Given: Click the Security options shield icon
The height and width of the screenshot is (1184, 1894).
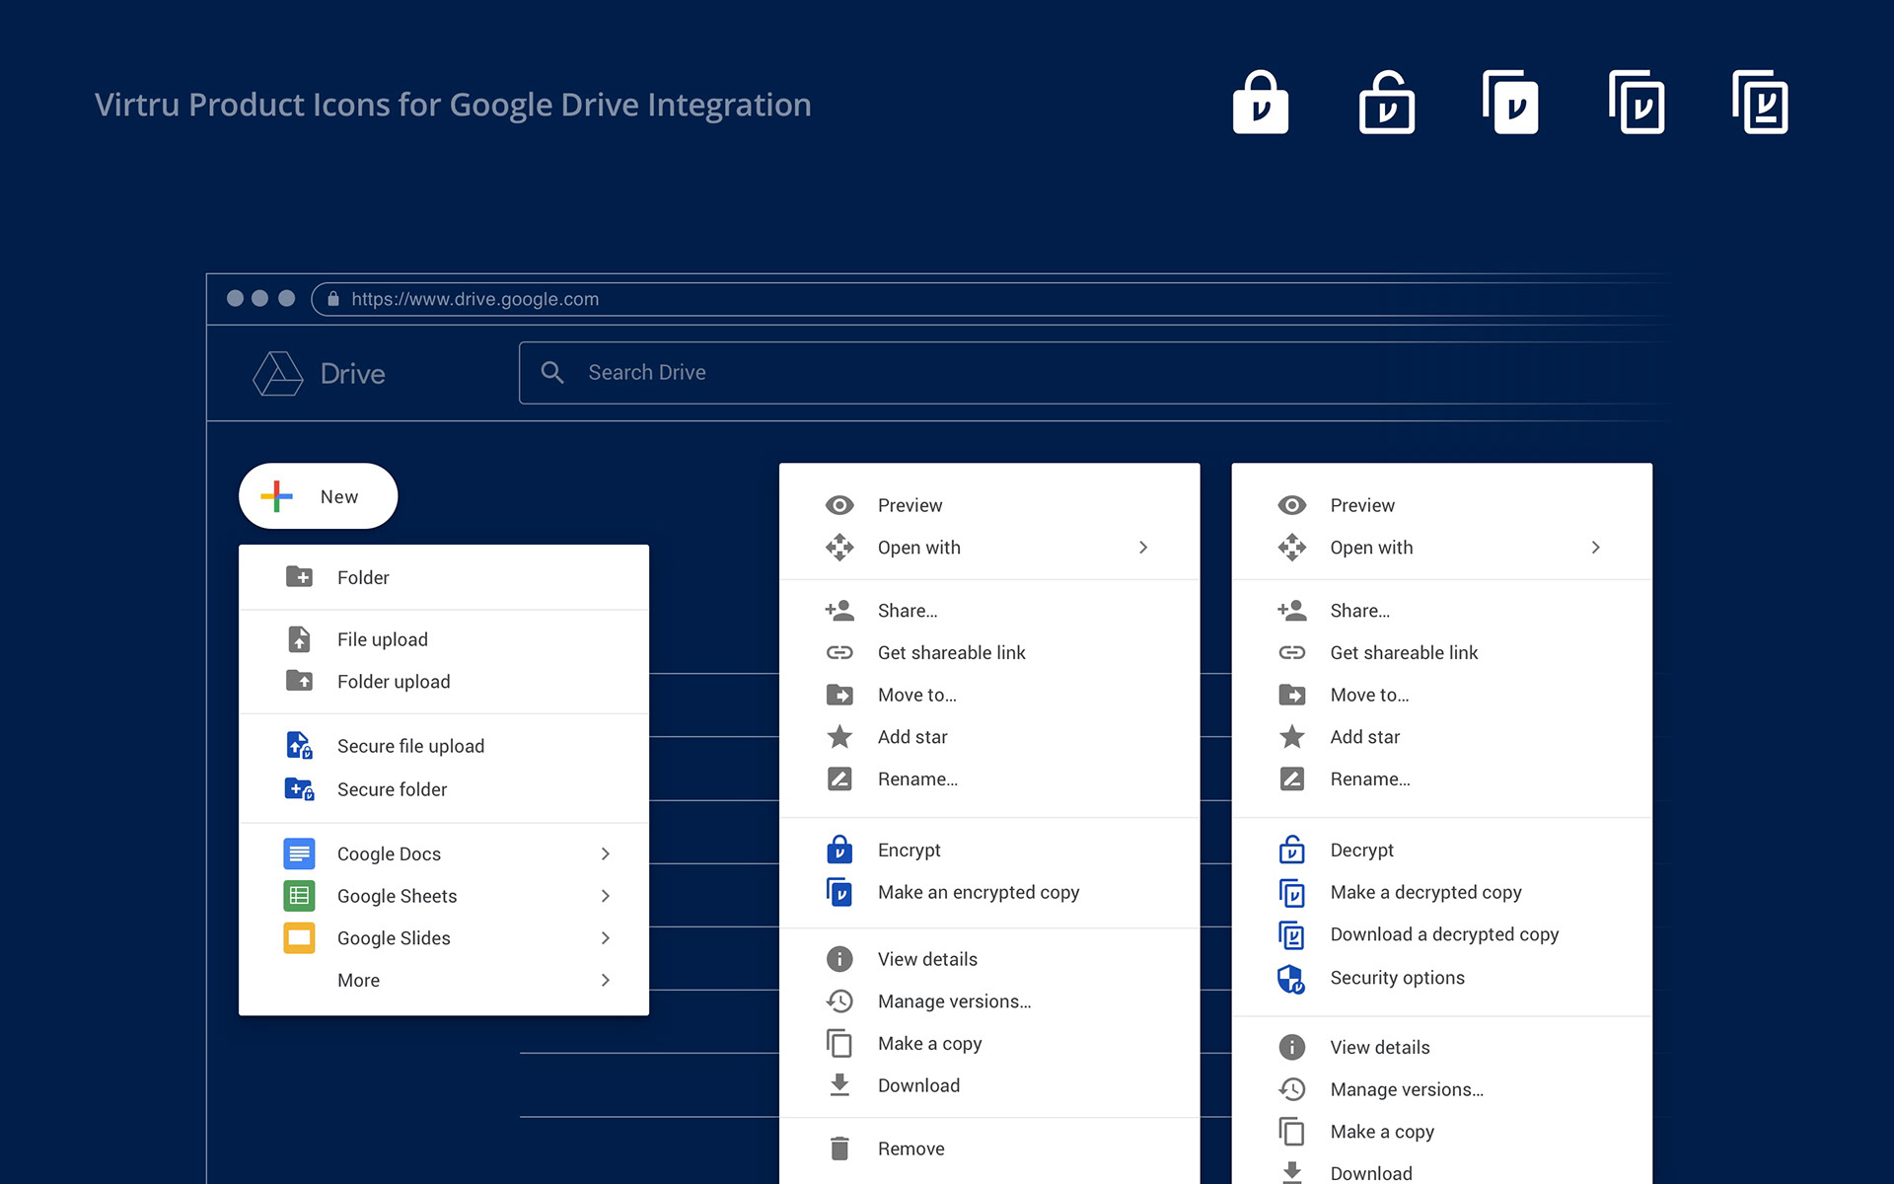Looking at the screenshot, I should coord(1291,978).
